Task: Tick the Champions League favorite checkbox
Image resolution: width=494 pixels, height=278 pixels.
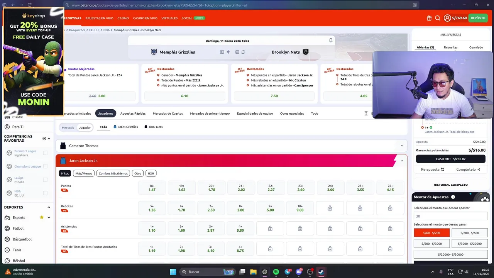Action: pos(45,166)
